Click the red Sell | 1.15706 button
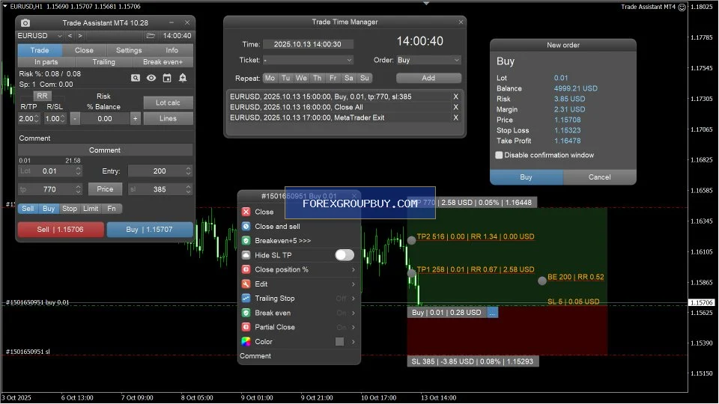719x404 pixels. click(61, 230)
